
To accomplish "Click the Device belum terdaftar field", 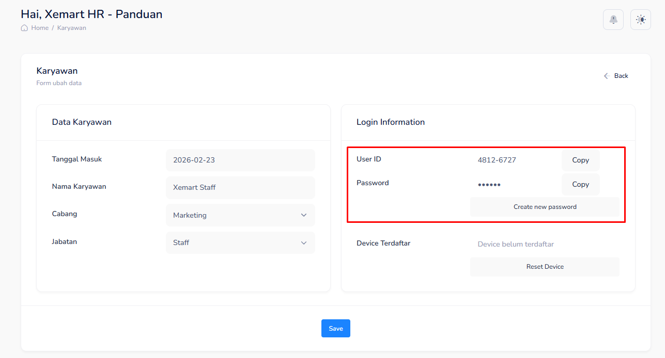I will [x=516, y=244].
